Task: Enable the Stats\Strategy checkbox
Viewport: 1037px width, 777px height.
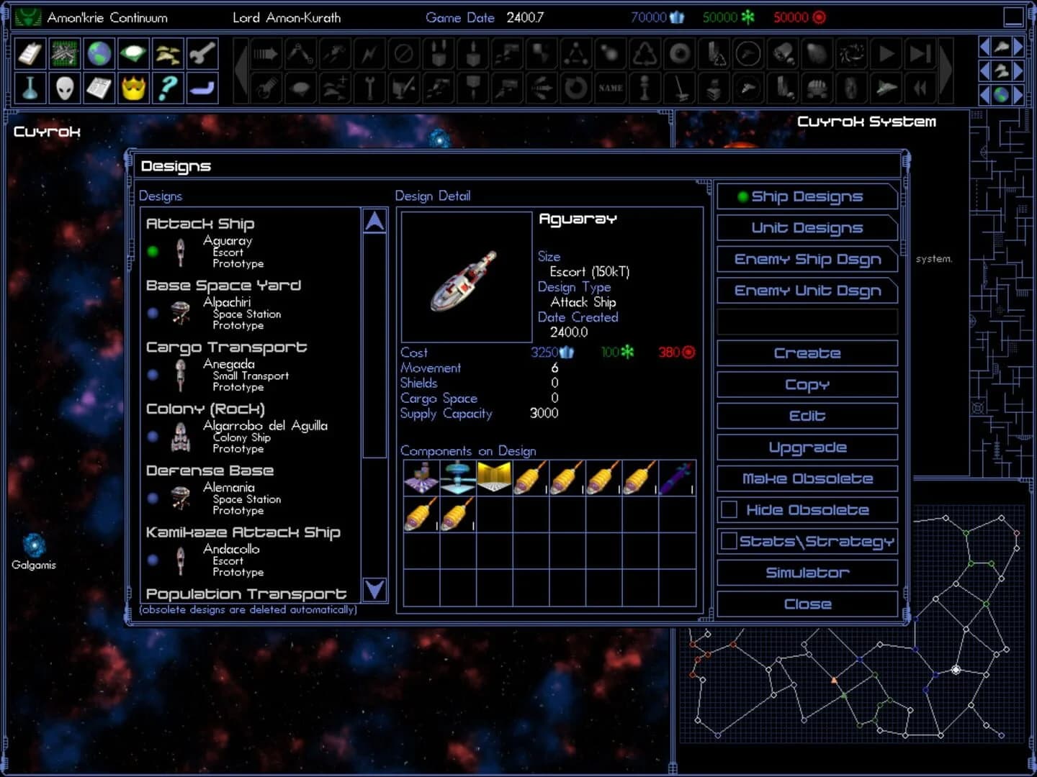Action: pos(729,541)
